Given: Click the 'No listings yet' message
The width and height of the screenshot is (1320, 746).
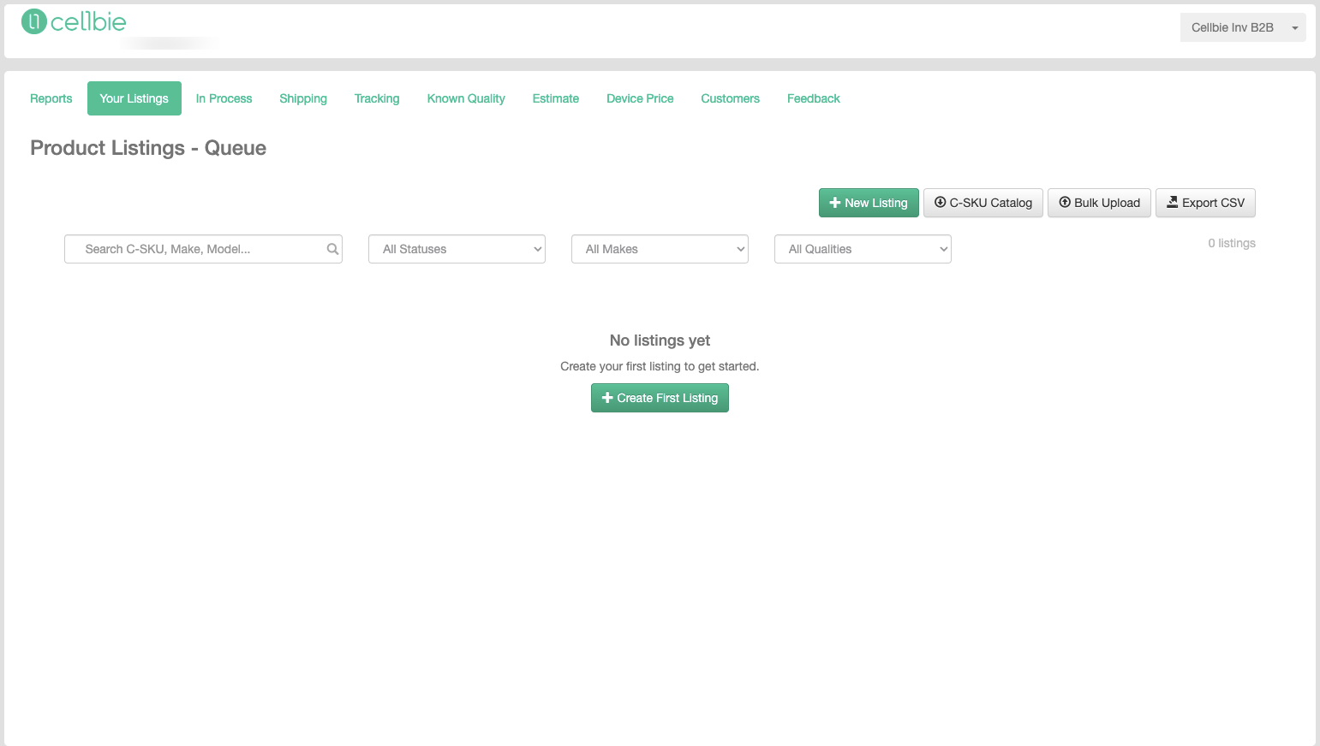Looking at the screenshot, I should (660, 340).
